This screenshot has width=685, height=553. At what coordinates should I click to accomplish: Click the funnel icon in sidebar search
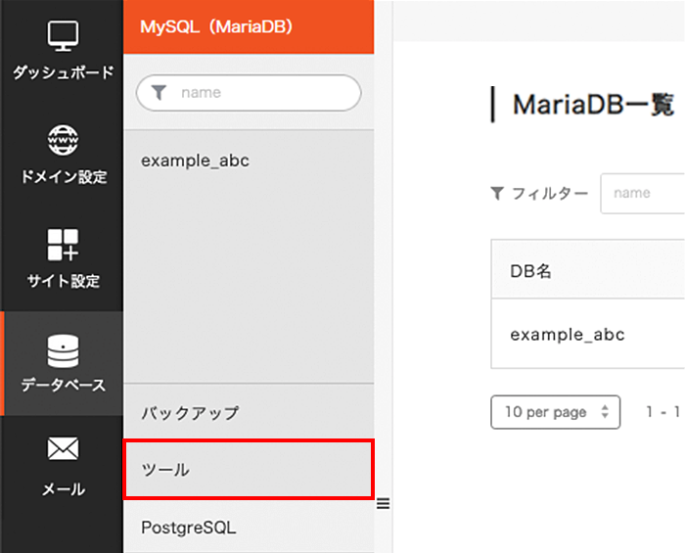pos(159,93)
